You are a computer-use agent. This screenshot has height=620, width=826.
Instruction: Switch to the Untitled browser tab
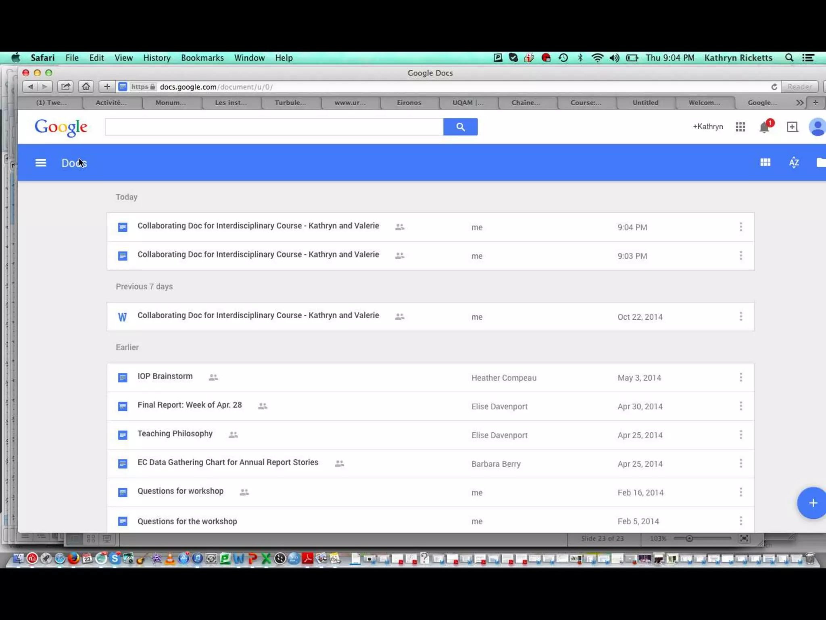[645, 103]
